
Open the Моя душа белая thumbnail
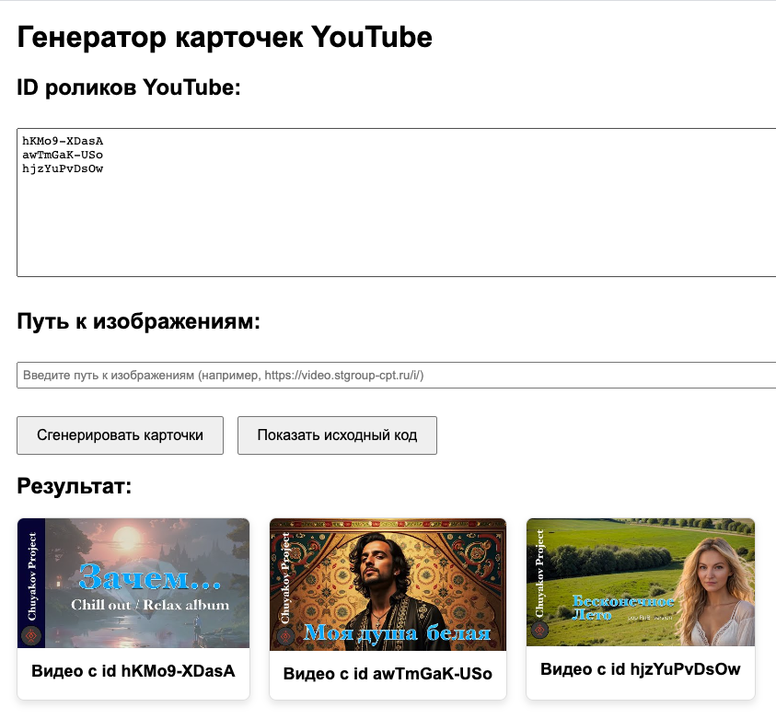(388, 585)
